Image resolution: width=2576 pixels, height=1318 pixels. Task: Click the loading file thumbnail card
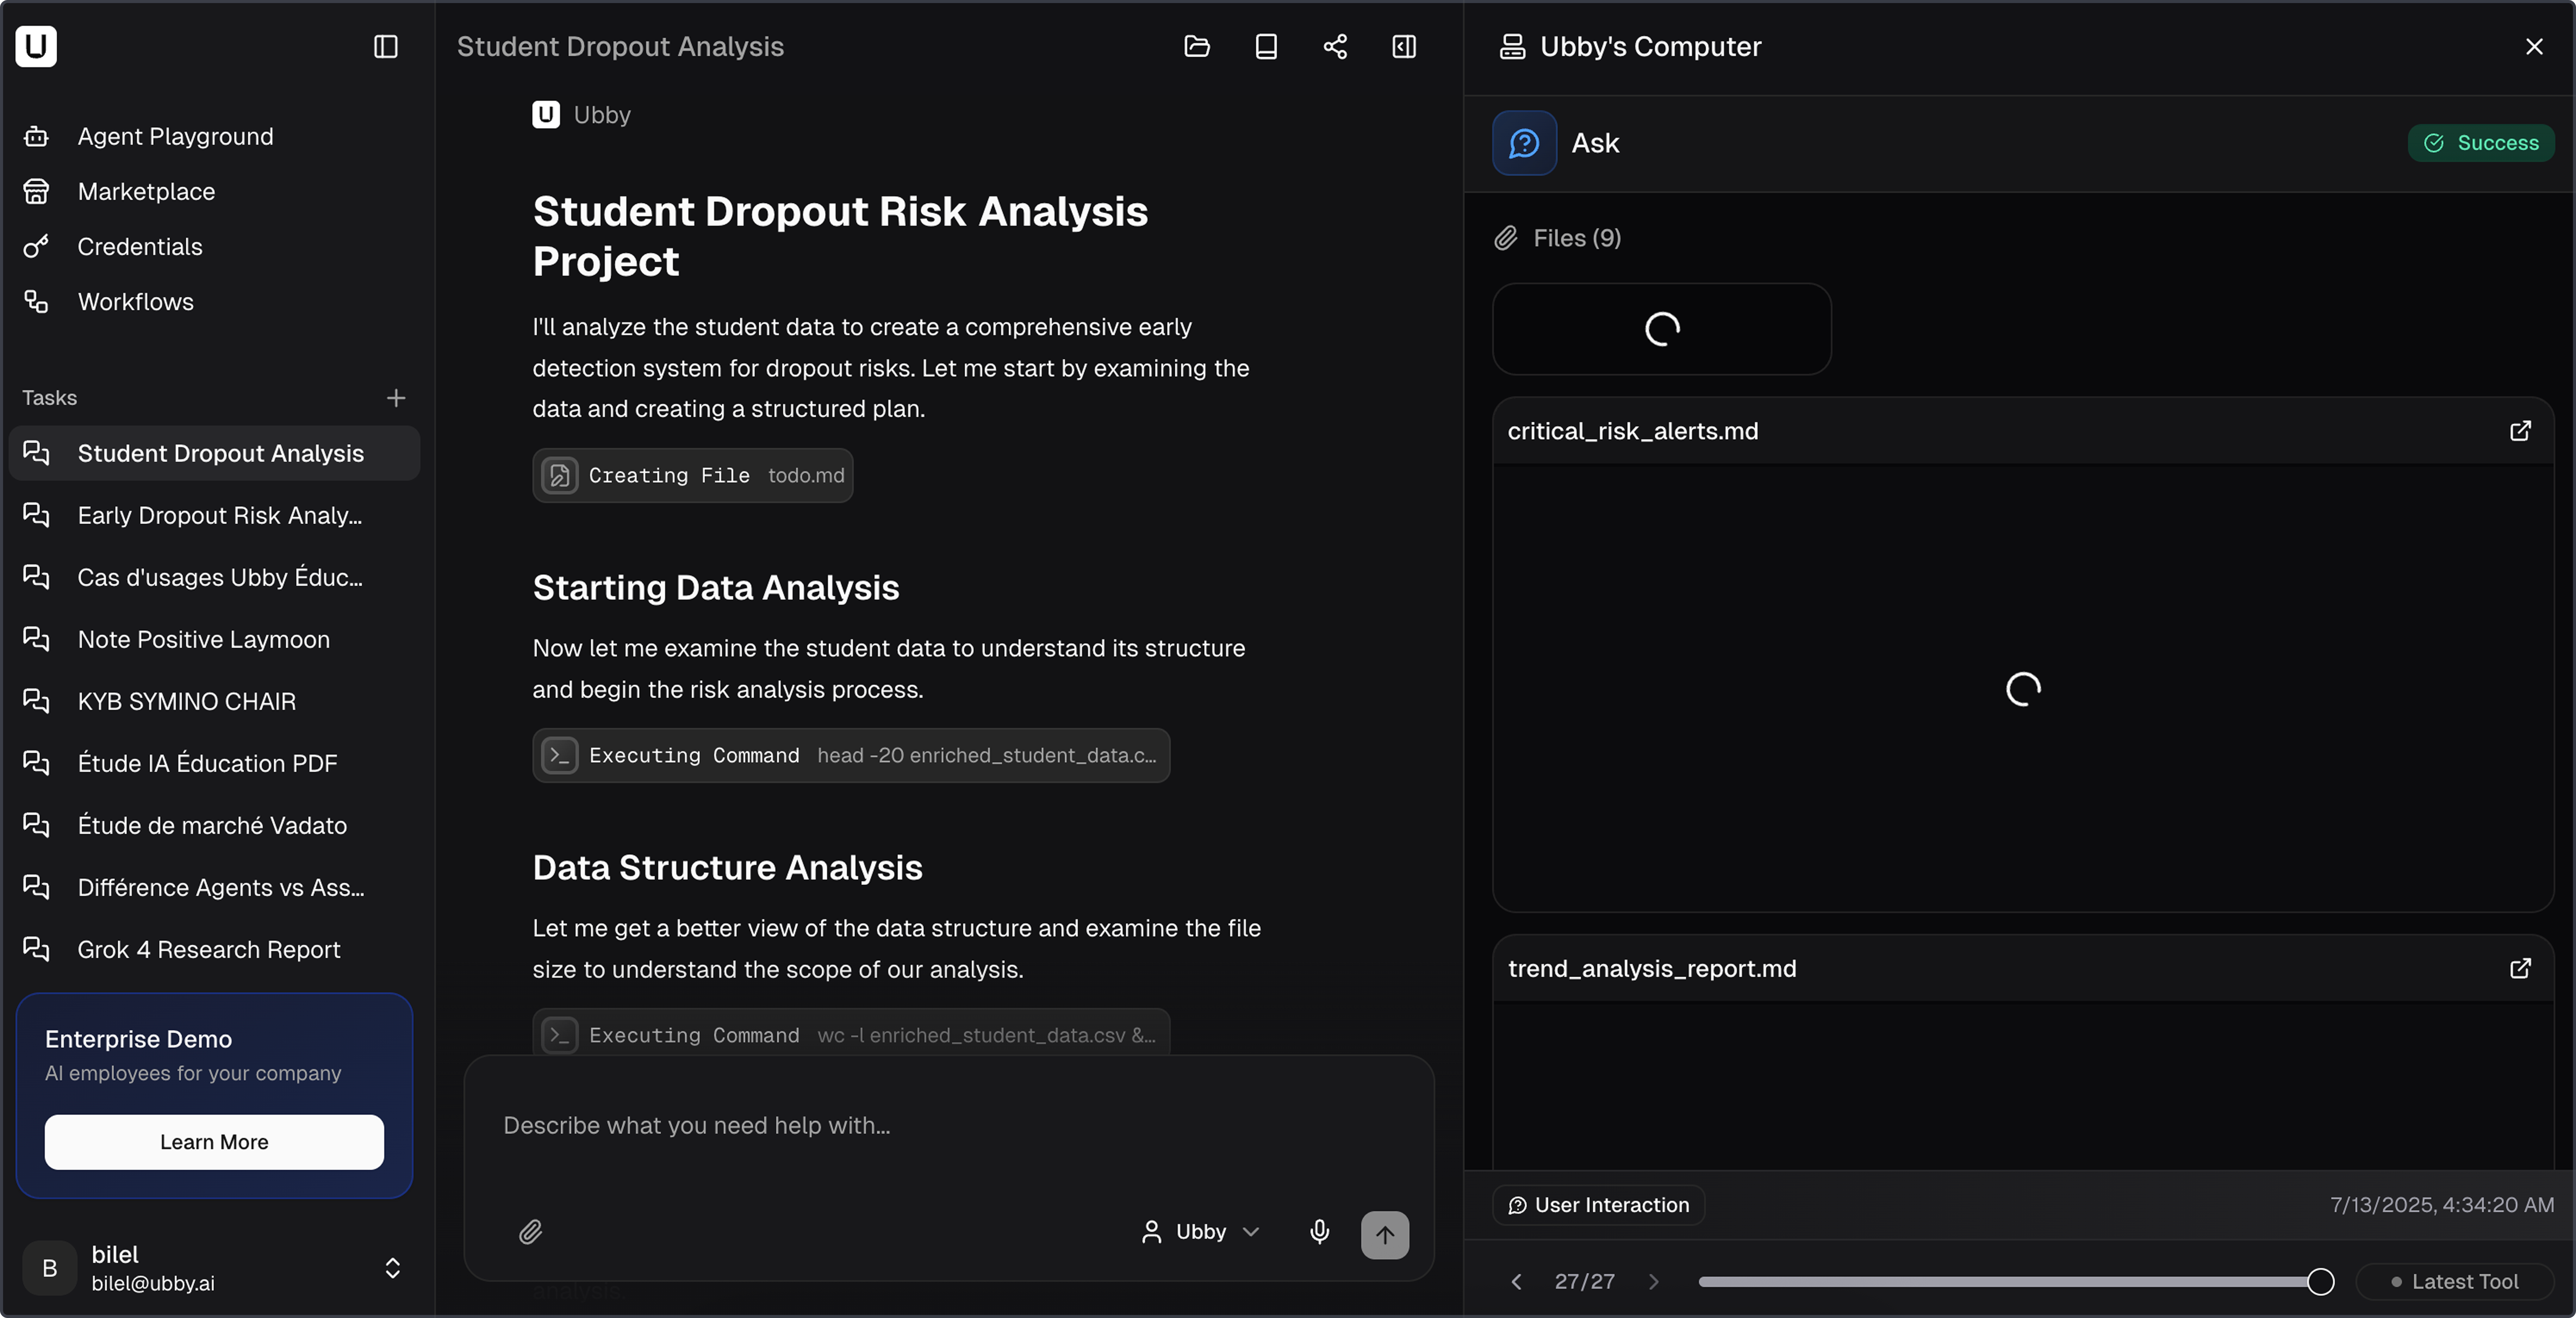[1661, 328]
